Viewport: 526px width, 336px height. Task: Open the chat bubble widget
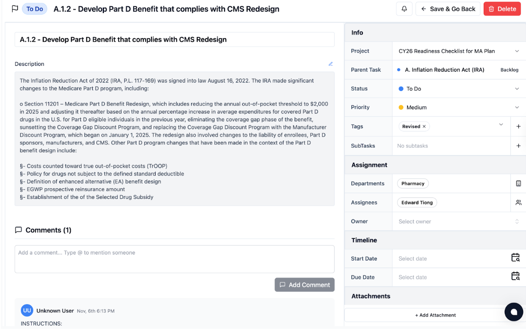click(514, 312)
